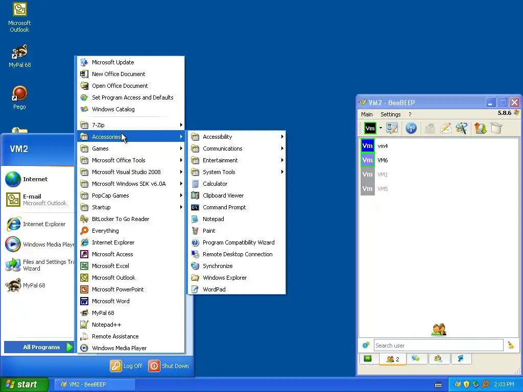This screenshot has width=523, height=392.
Task: Open WordPad from Accessories menu
Action: pos(237,289)
